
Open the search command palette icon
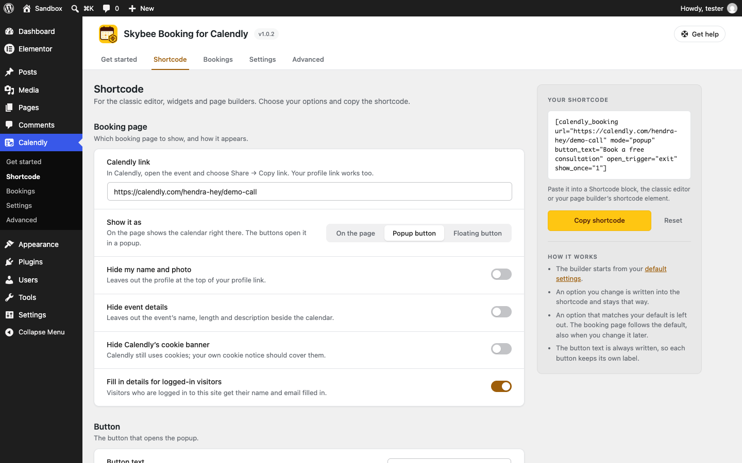75,8
